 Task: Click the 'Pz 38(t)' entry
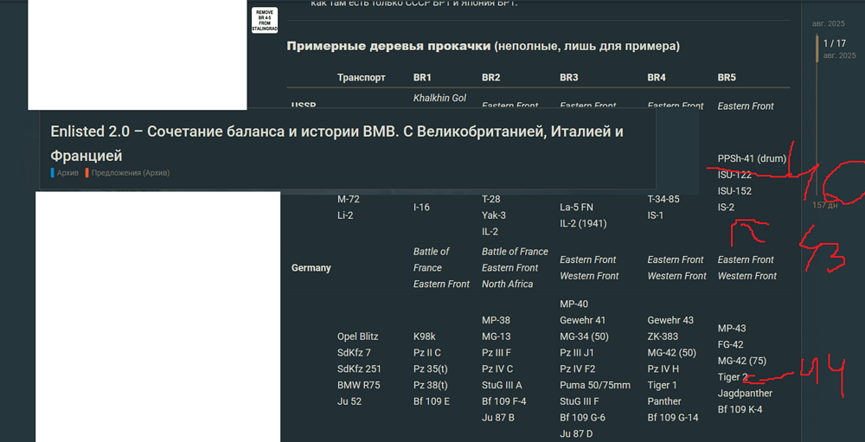tap(430, 385)
